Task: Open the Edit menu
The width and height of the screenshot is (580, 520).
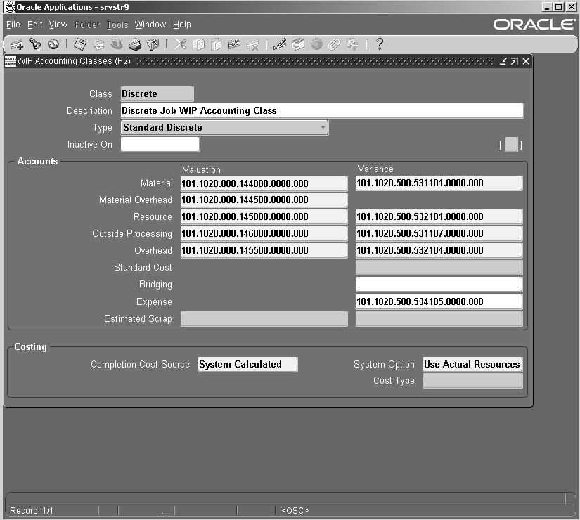Action: pyautogui.click(x=34, y=25)
